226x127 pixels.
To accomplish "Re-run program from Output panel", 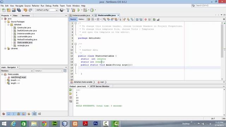I will pyautogui.click(x=71, y=90).
